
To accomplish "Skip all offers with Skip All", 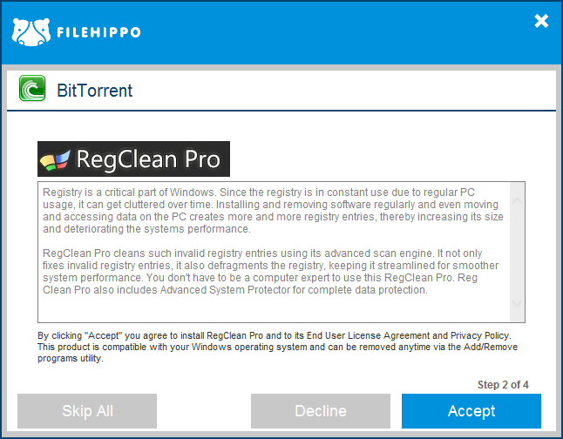I will pyautogui.click(x=87, y=411).
